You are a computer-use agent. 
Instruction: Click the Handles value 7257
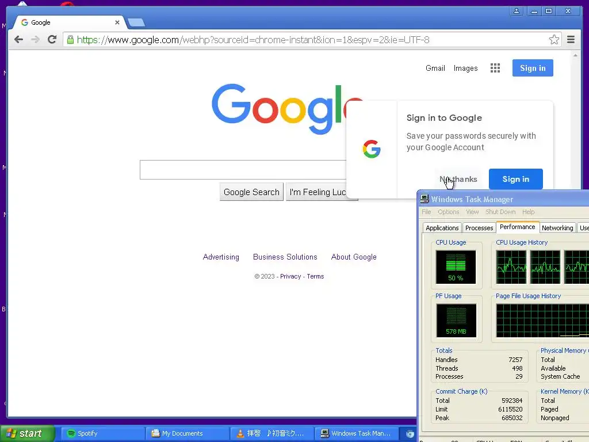tap(515, 360)
